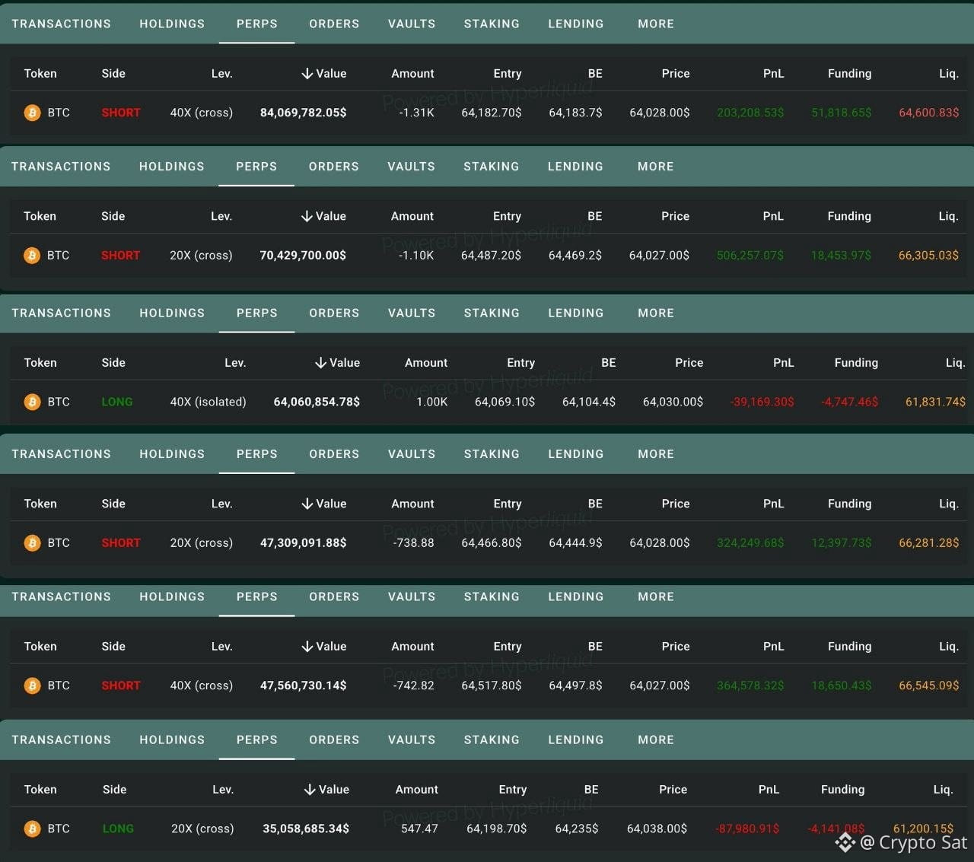Image resolution: width=974 pixels, height=862 pixels.
Task: Click PnL value -87,980.91$
Action: pos(747,829)
